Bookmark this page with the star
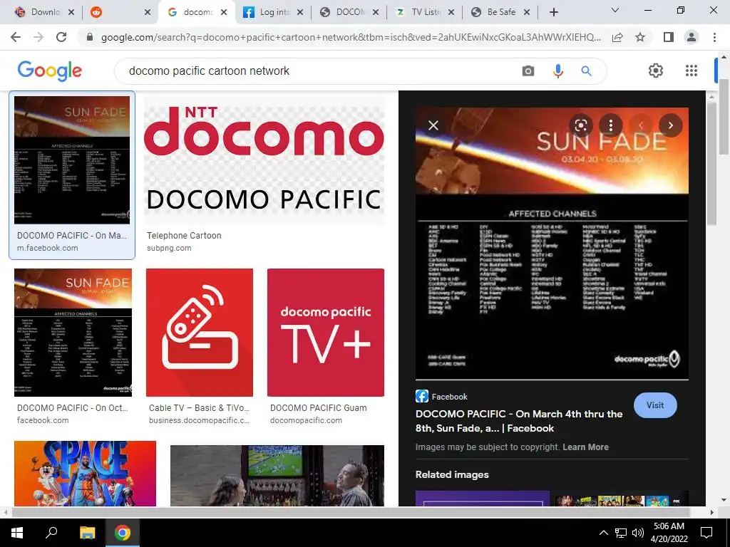Screen dimensions: 730x547 (640, 37)
